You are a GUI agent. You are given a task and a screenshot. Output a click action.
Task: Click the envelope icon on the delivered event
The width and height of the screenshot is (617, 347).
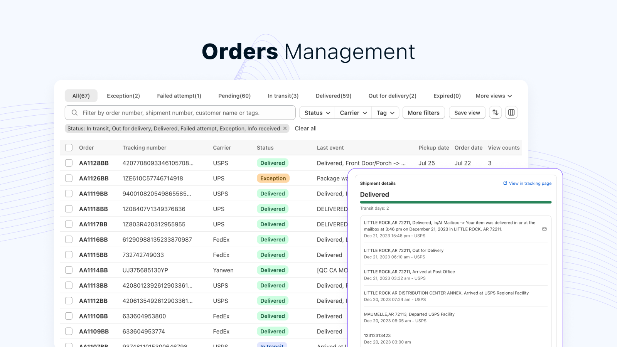[545, 229]
